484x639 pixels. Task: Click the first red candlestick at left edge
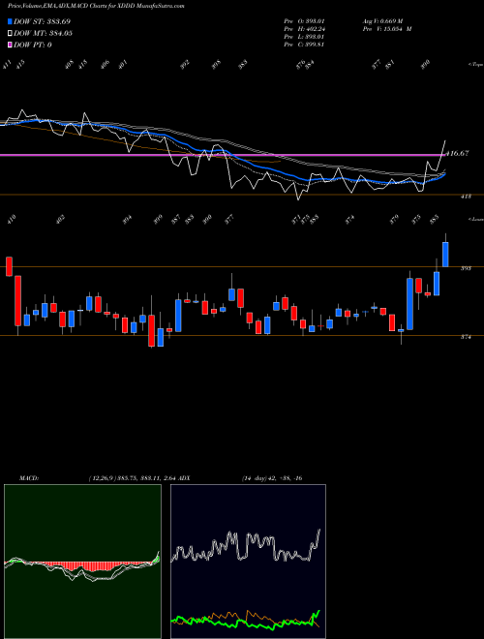[x=9, y=266]
